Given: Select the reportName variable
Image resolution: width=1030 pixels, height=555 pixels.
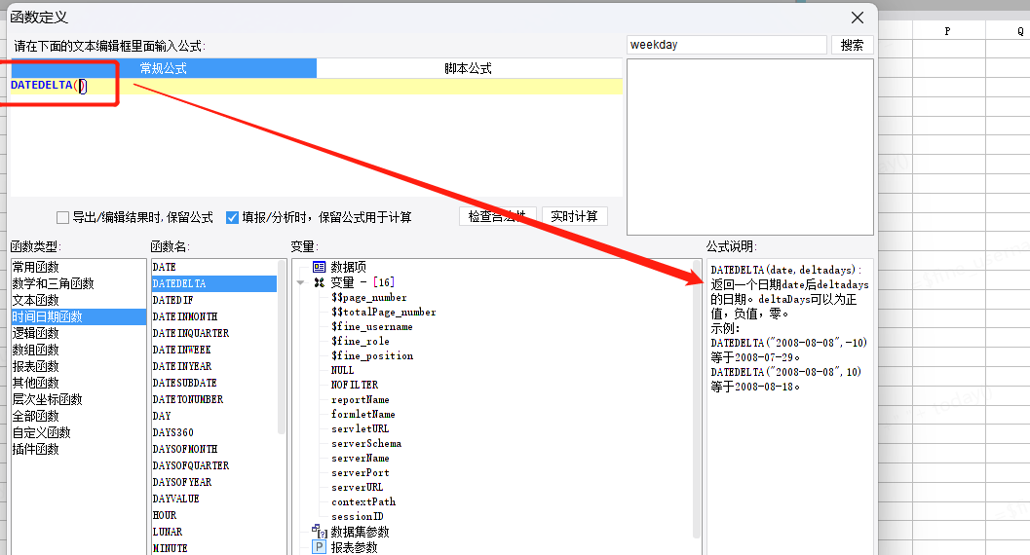Looking at the screenshot, I should coord(360,399).
